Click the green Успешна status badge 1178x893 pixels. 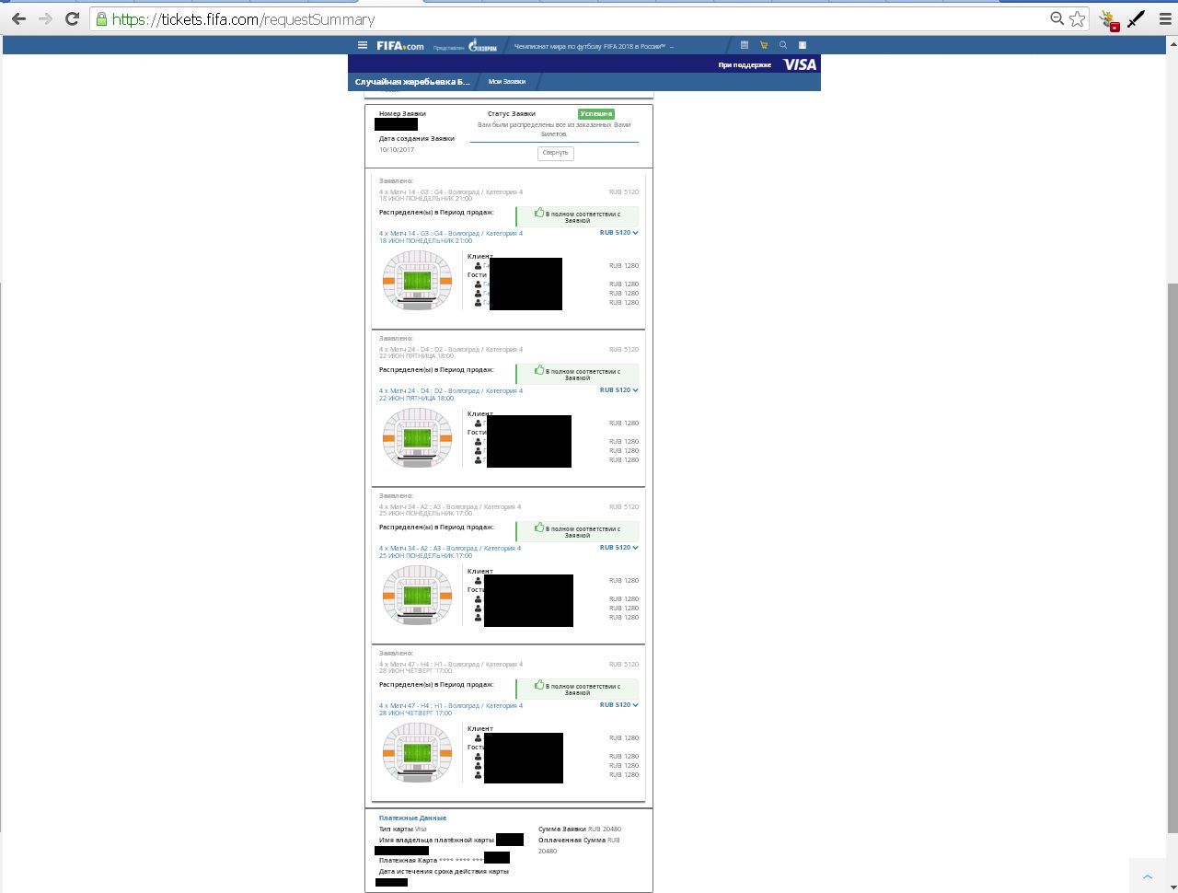(596, 114)
